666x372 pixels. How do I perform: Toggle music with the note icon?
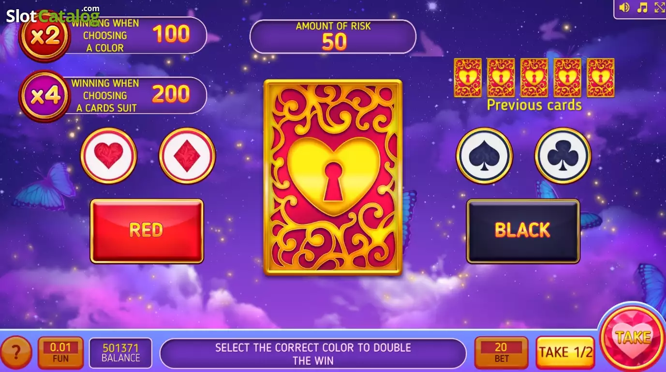tap(642, 7)
